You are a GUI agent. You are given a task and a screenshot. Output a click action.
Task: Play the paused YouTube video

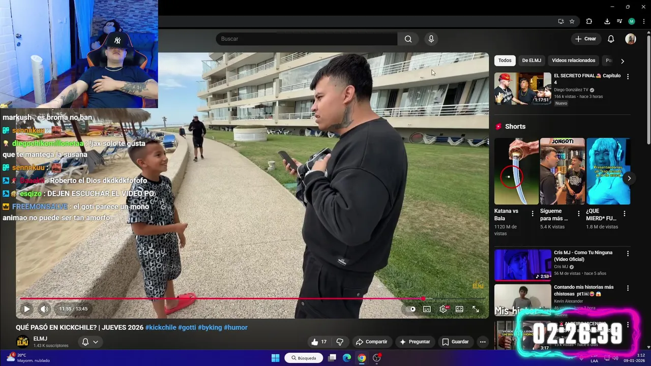(26, 309)
